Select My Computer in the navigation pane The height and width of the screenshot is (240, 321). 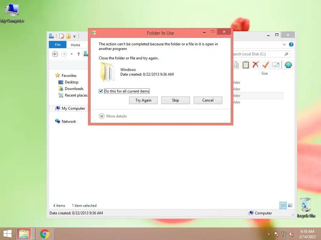(73, 108)
